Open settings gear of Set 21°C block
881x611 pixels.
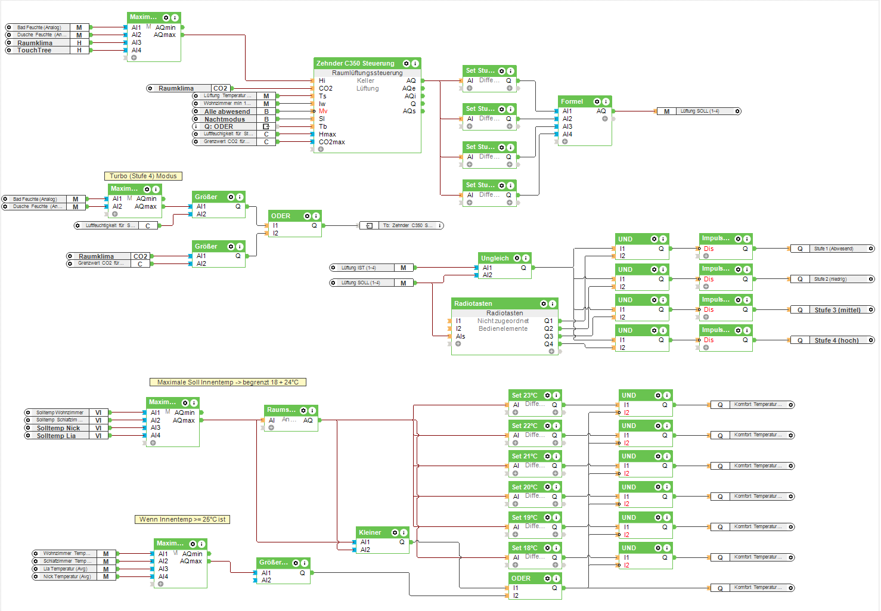coord(547,456)
